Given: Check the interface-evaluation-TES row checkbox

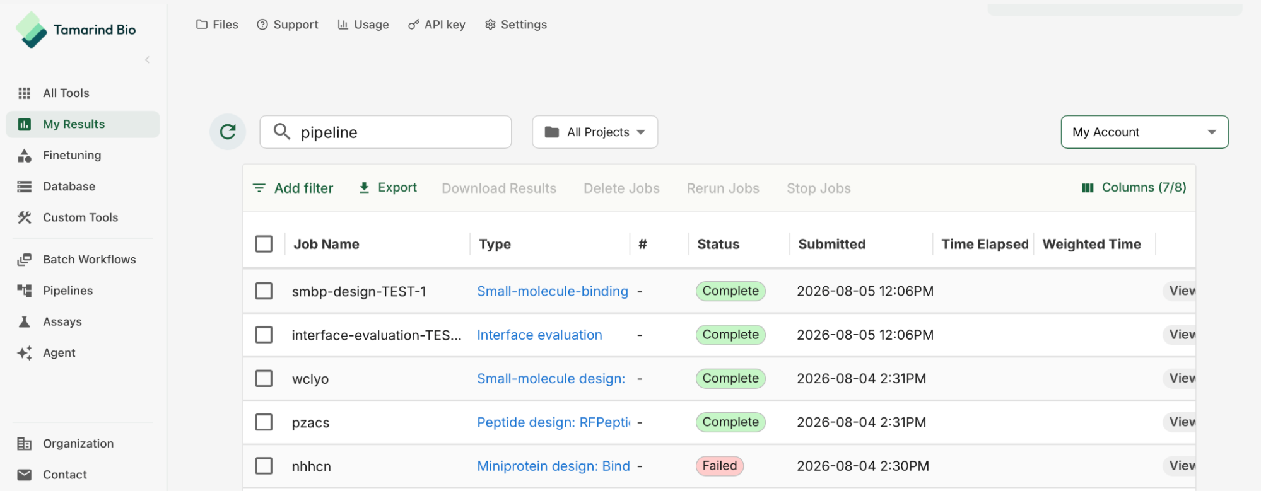Looking at the screenshot, I should [x=264, y=335].
